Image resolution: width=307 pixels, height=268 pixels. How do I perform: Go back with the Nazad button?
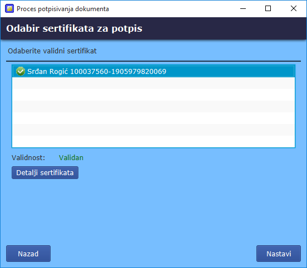click(x=28, y=254)
